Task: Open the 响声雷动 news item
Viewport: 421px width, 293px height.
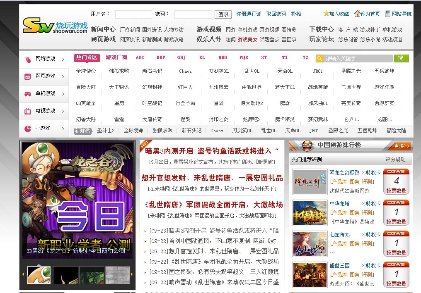Action: click(214, 282)
